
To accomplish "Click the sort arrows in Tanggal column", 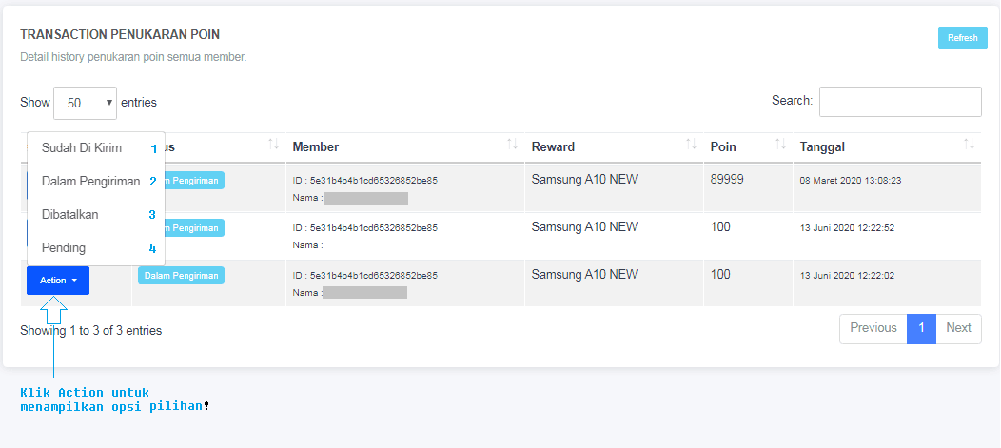I will tap(969, 145).
